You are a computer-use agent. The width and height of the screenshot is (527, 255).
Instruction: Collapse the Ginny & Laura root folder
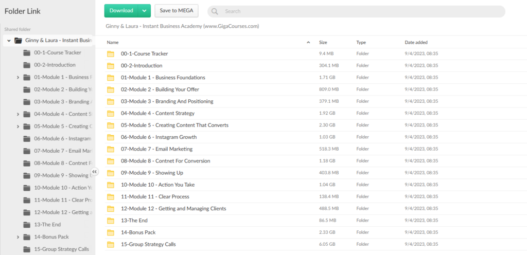click(x=9, y=41)
